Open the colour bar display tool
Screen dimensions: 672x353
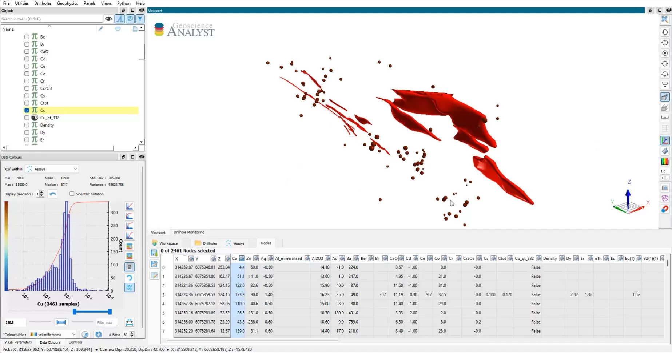(665, 162)
